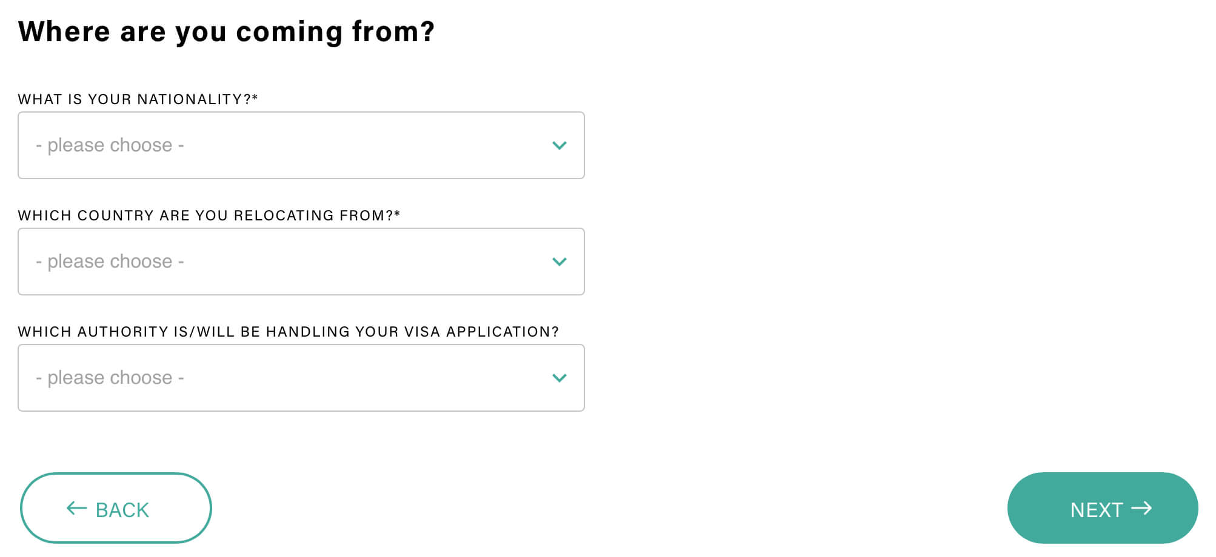1216x557 pixels.
Task: Click 'Which country are you relocating from?' label
Action: [206, 216]
